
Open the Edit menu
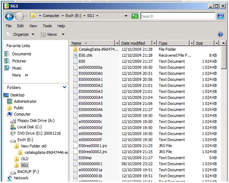(21, 26)
